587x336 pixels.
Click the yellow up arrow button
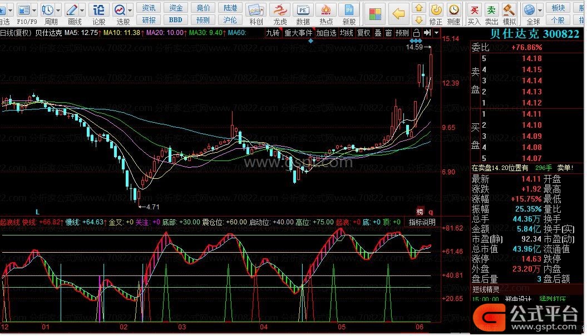[x=419, y=8]
